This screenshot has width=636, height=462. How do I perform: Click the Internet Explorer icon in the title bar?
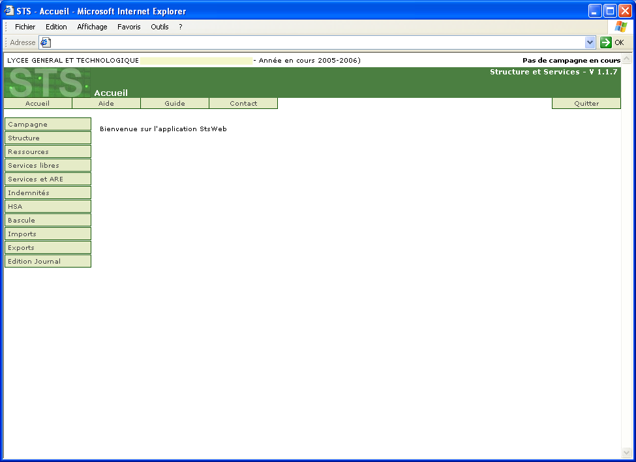tap(9, 11)
